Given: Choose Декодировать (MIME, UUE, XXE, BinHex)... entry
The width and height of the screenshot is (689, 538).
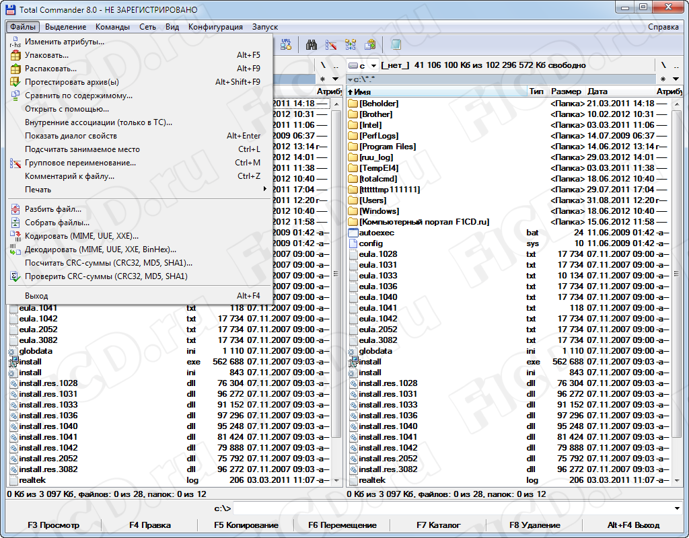Looking at the screenshot, I should 140,249.
